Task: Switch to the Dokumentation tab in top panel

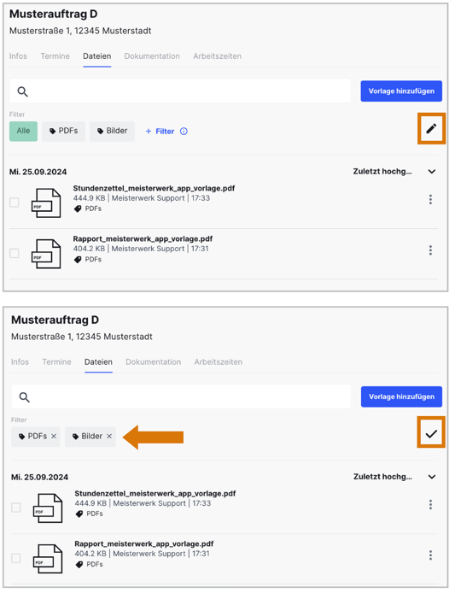Action: [x=152, y=56]
